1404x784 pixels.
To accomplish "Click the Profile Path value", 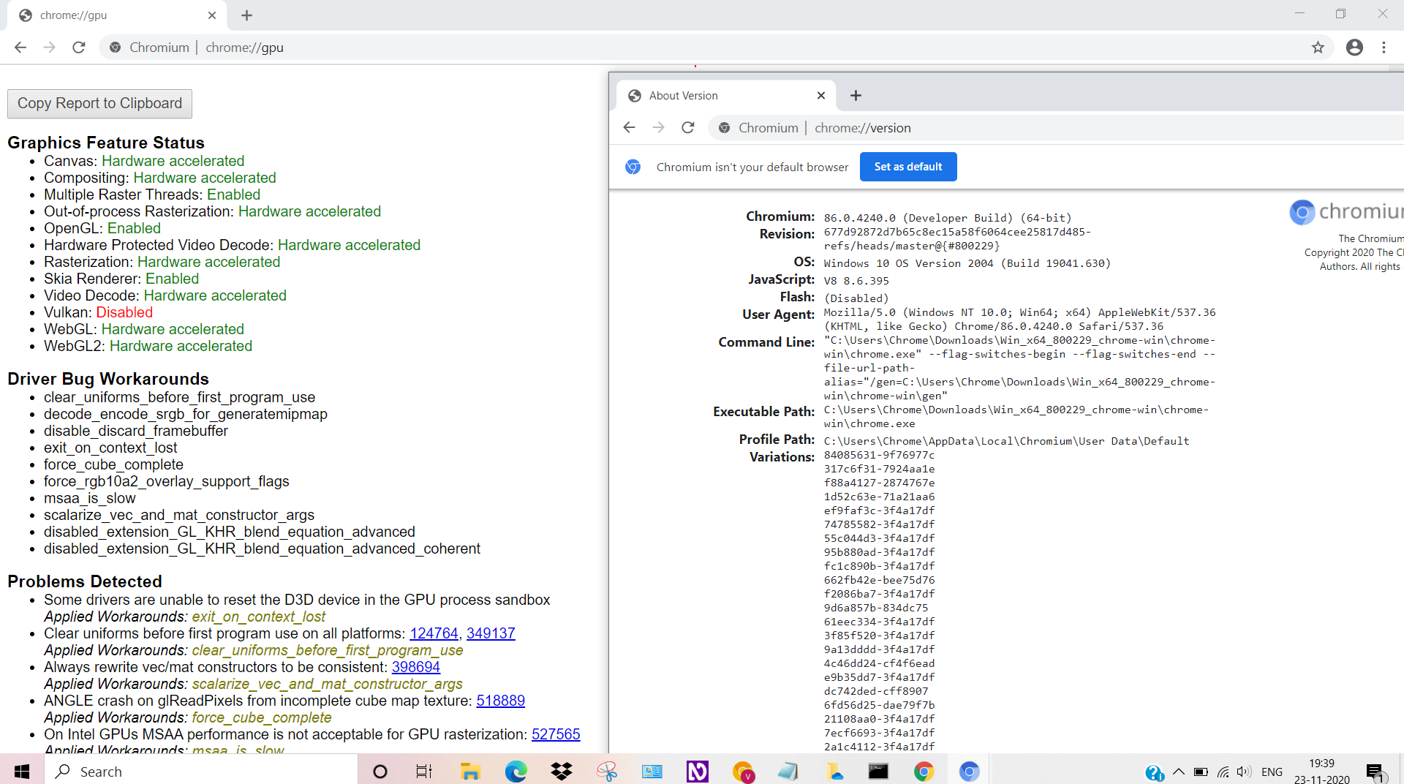I will tap(1006, 441).
